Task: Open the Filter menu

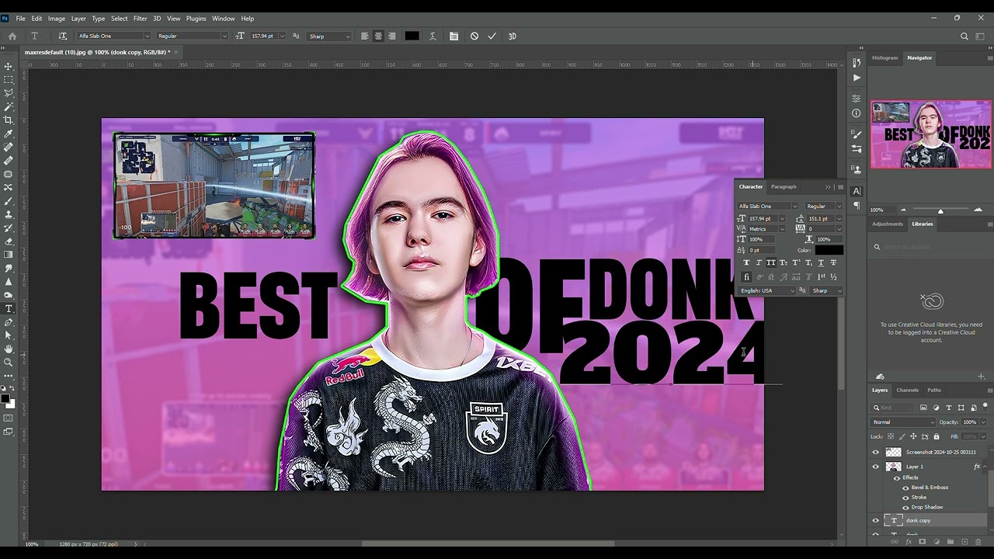Action: (x=140, y=18)
